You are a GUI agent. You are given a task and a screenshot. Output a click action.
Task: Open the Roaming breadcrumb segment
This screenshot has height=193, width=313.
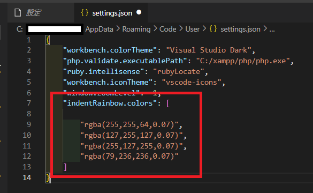click(136, 29)
